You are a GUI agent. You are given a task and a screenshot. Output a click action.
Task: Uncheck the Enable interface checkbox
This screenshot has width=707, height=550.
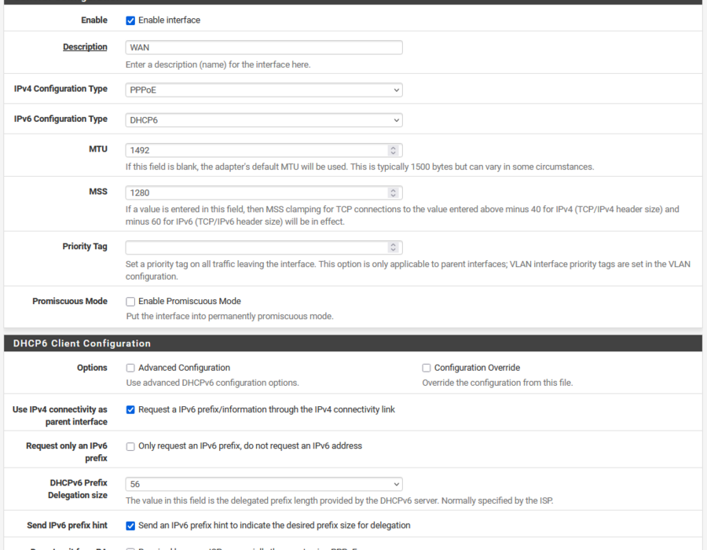tap(130, 20)
